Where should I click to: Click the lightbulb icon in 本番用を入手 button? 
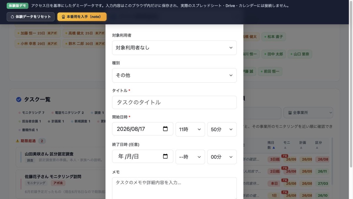point(63,17)
